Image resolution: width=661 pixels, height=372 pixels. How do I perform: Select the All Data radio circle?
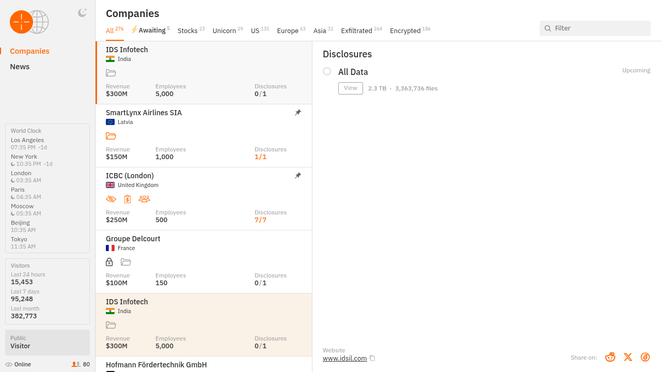click(327, 71)
